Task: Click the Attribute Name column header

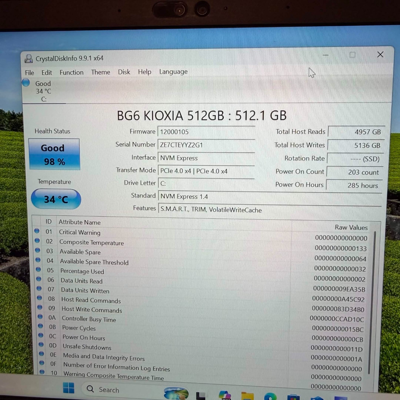Action: [79, 222]
